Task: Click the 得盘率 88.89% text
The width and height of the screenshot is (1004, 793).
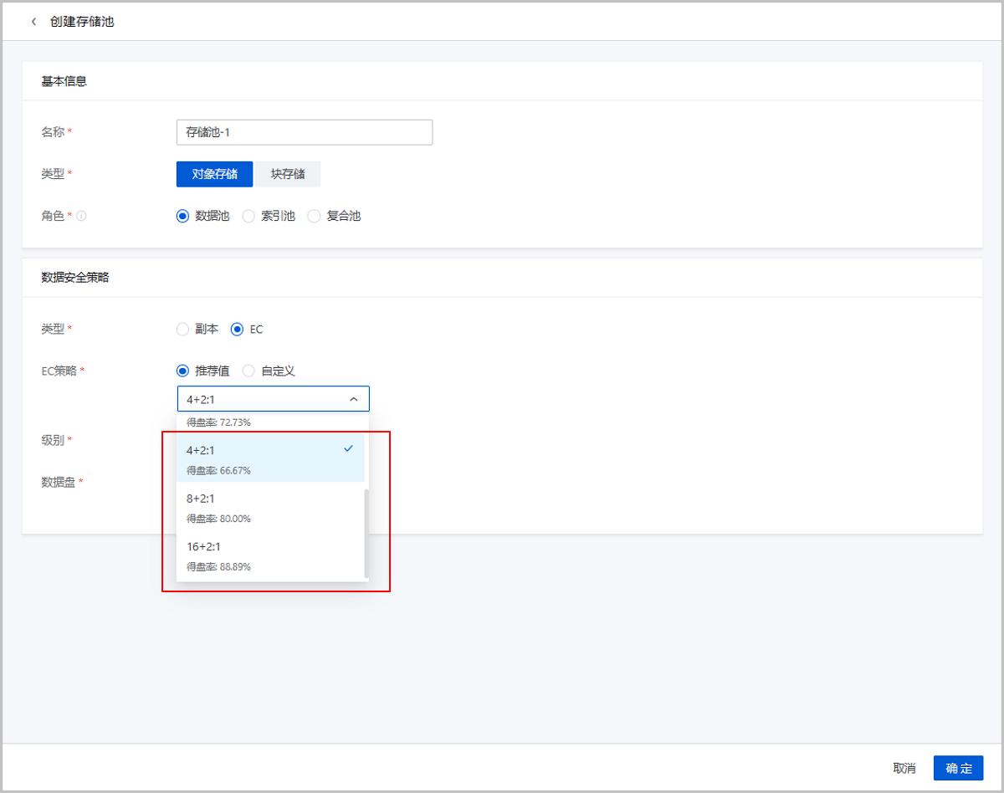Action: 218,566
